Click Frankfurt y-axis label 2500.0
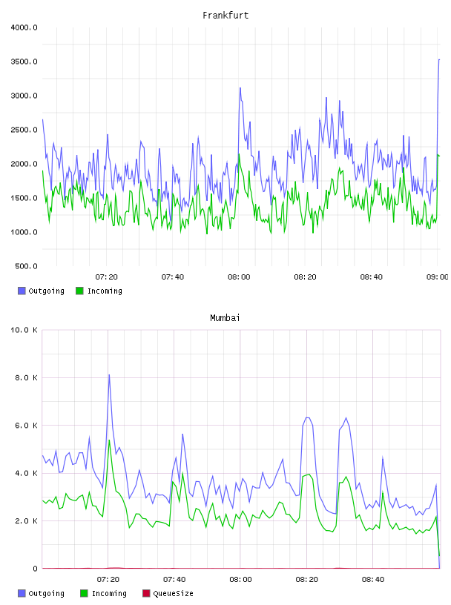 [x=24, y=130]
